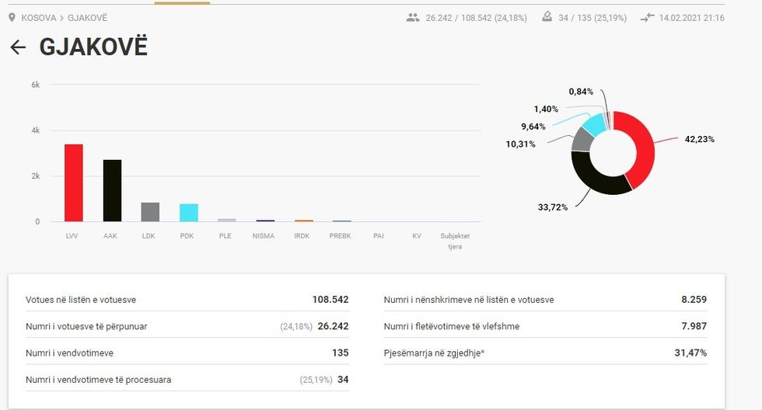This screenshot has width=762, height=410.
Task: Open KOSOVA breadcrumb link
Action: point(39,17)
